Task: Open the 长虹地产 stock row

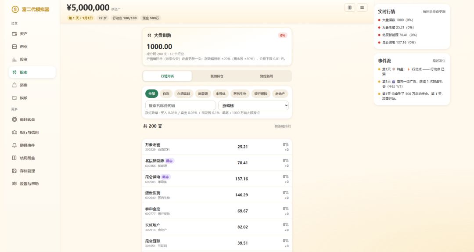Action: (217, 227)
